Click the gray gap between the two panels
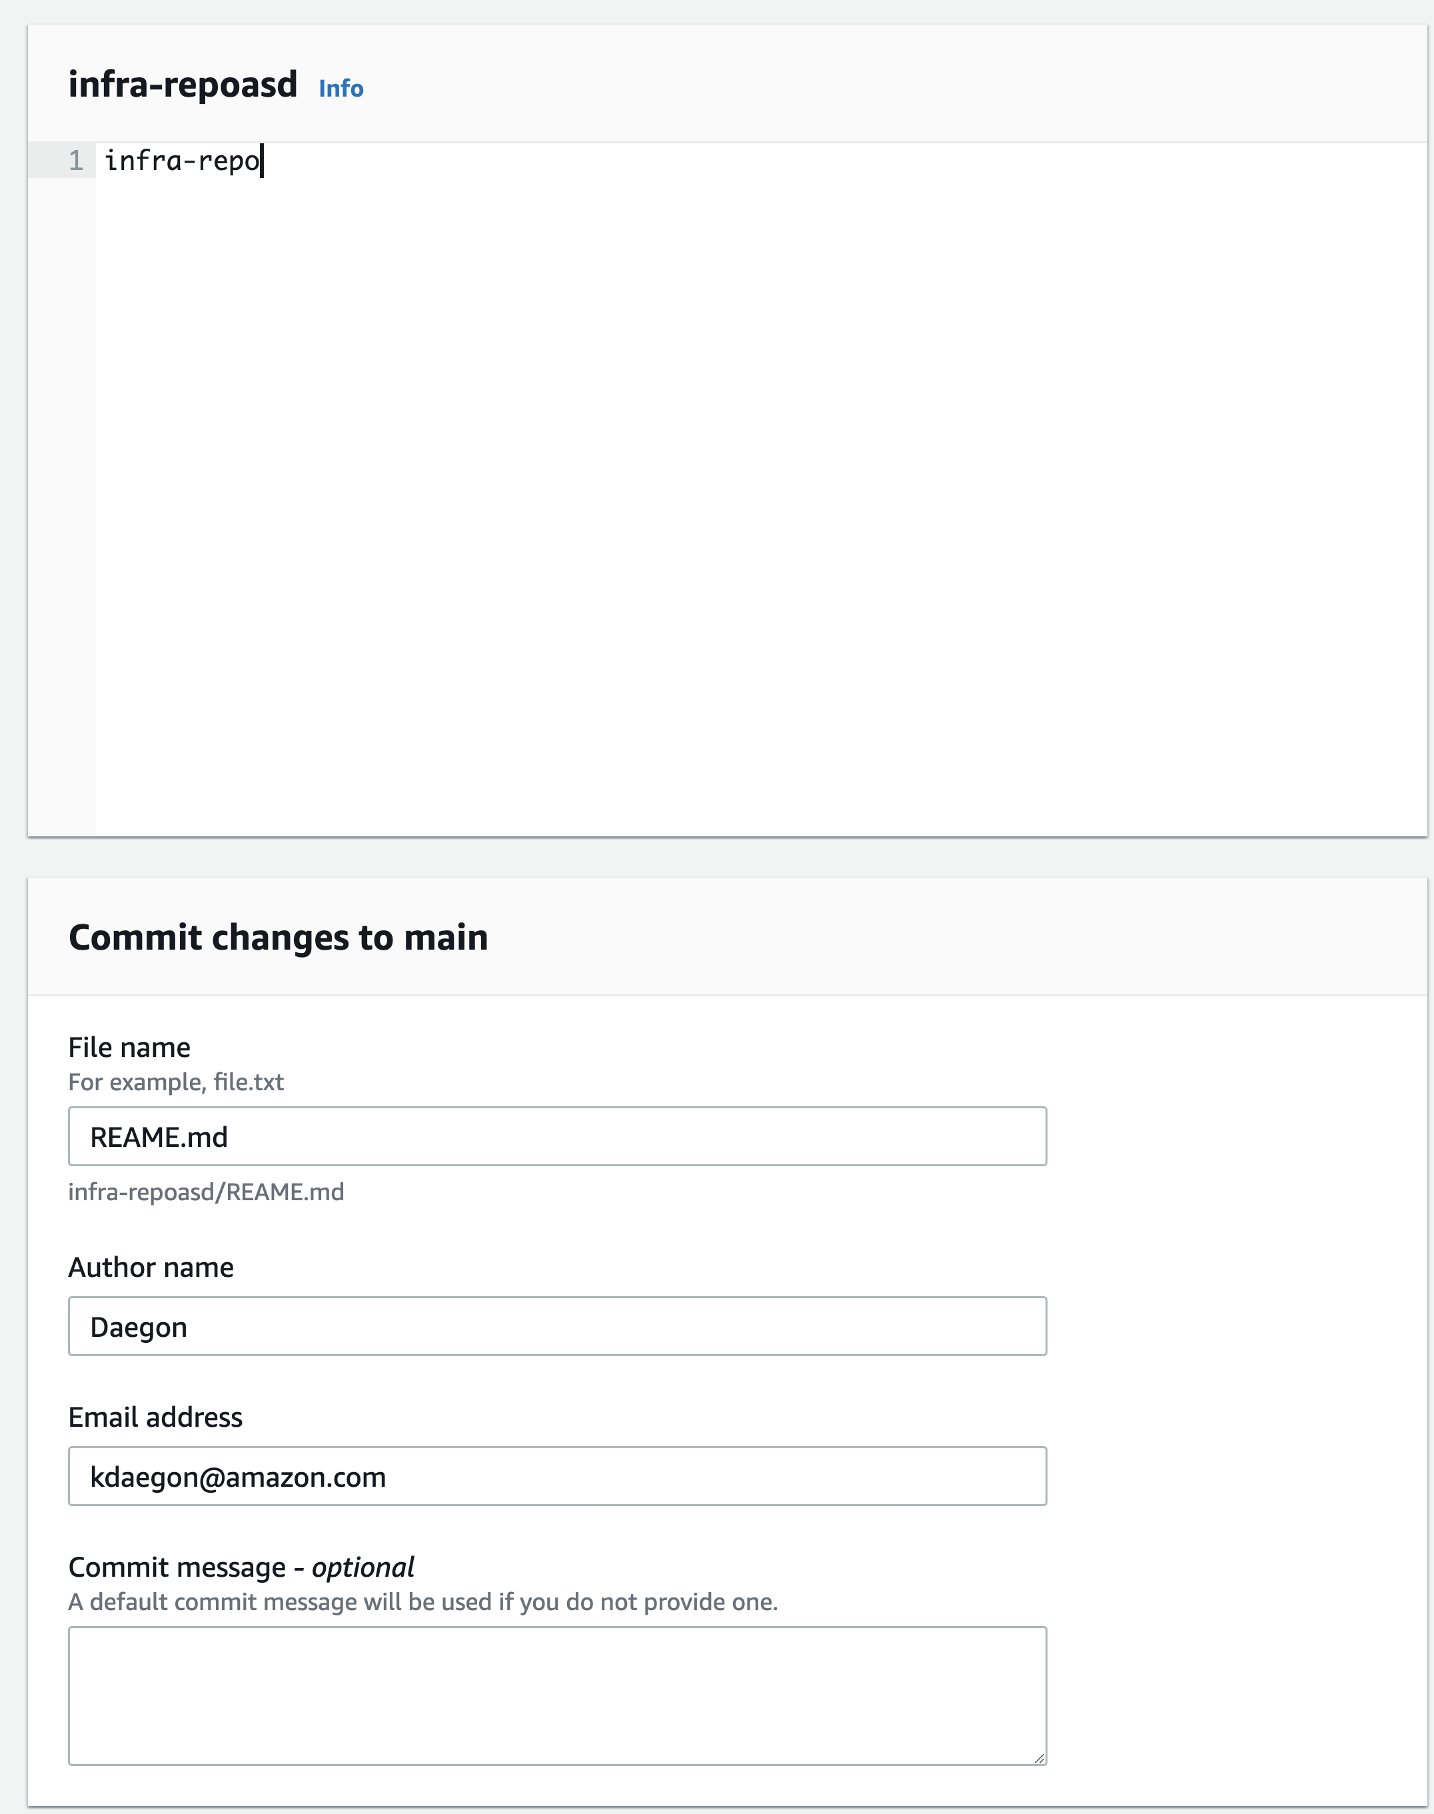 click(727, 858)
